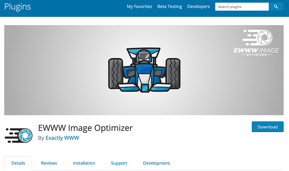The width and height of the screenshot is (289, 171).
Task: Download the EWWW Image Optimizer plugin
Action: (268, 127)
